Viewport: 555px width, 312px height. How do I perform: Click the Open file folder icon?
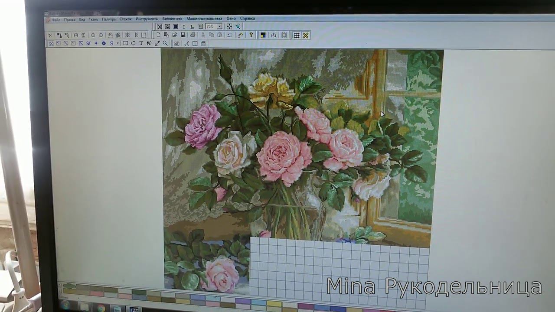pyautogui.click(x=174, y=35)
